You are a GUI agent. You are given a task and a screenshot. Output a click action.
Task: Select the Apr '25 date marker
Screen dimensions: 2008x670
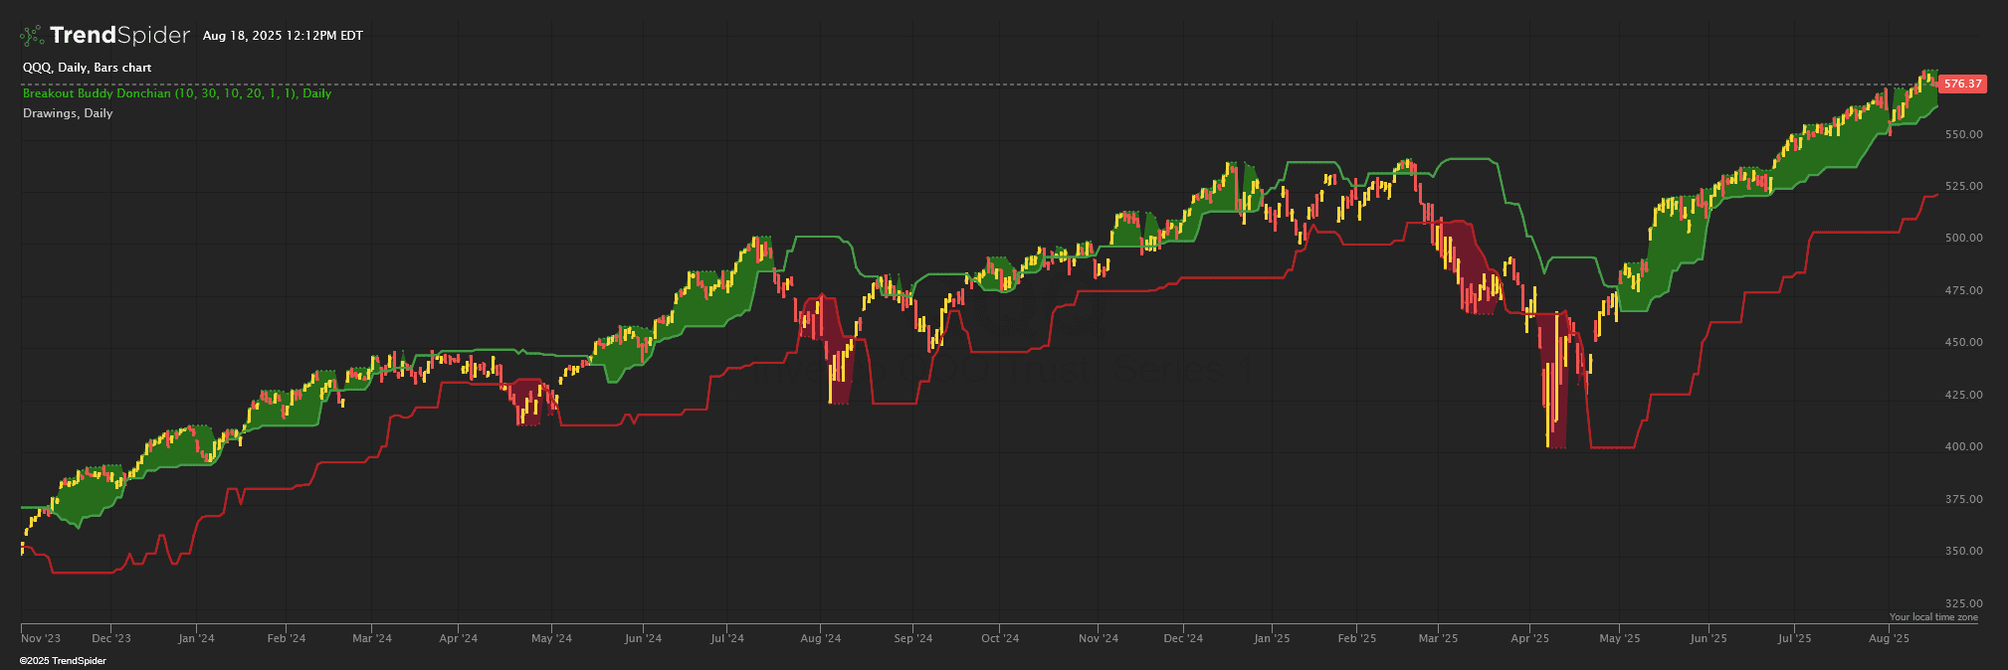(1530, 638)
